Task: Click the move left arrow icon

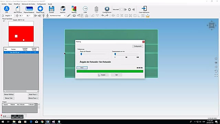Action: pos(36,15)
